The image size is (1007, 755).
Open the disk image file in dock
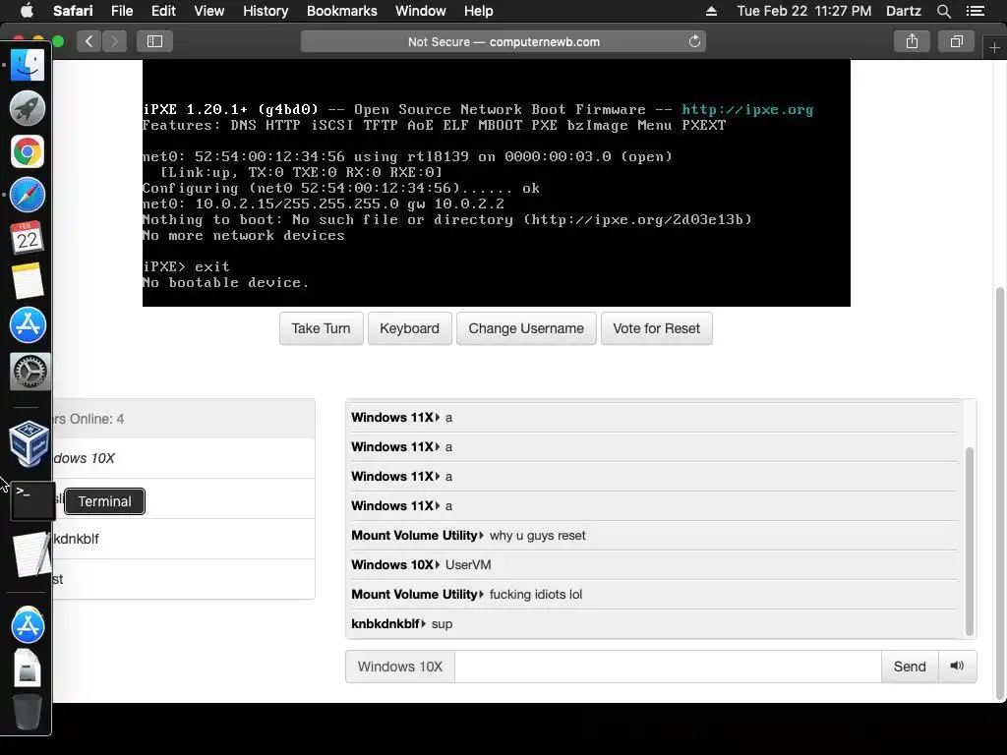point(28,668)
